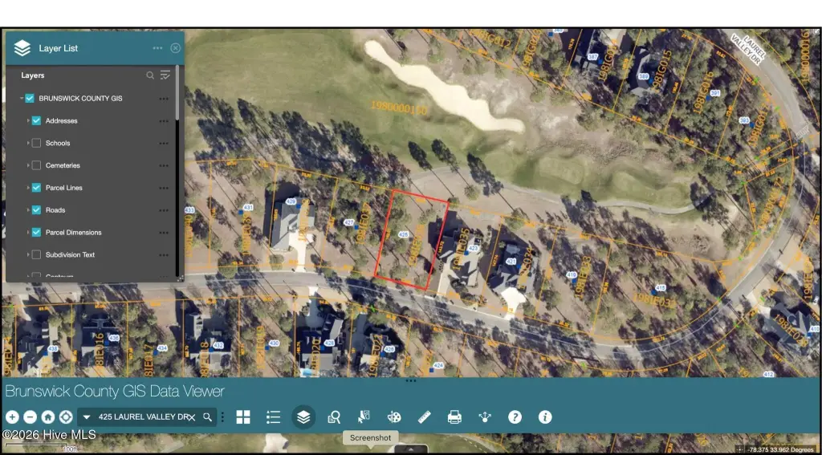The height and width of the screenshot is (455, 822).
Task: Open Layer List panel options menu
Action: point(158,48)
